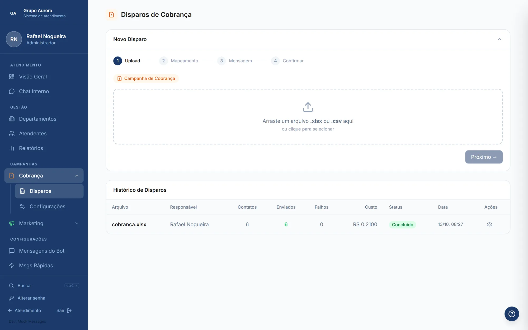Click the Chat Interno speech bubble icon

pos(12,91)
